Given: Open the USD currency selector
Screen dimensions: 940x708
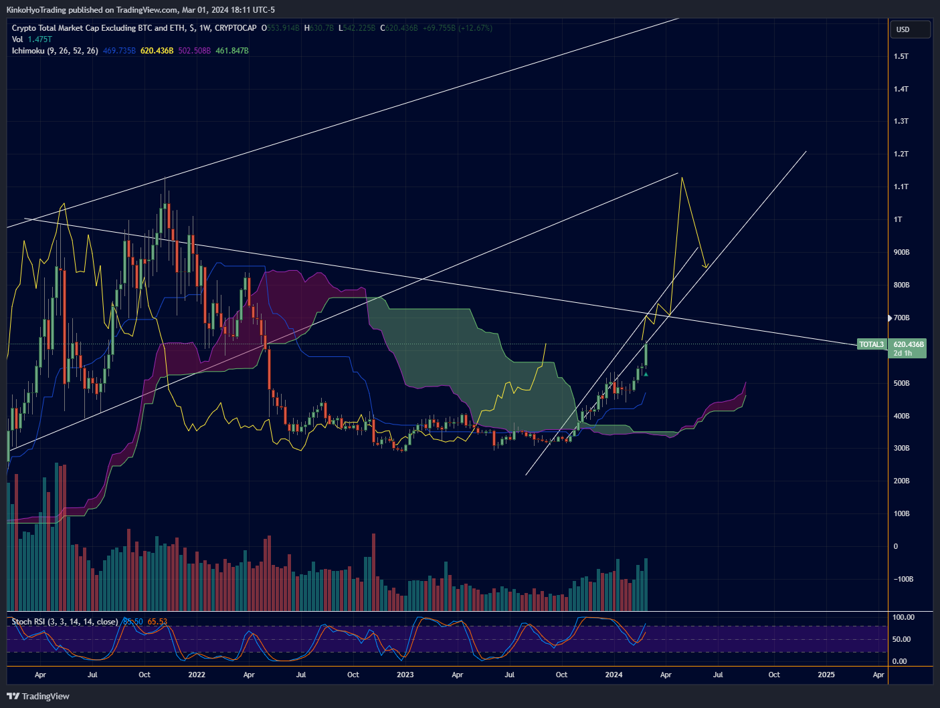Looking at the screenshot, I should [911, 29].
